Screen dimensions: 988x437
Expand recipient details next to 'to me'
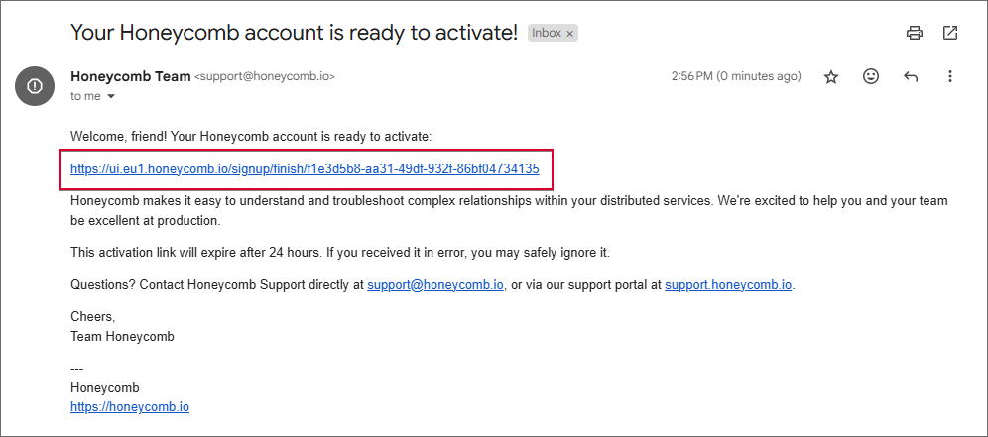111,97
